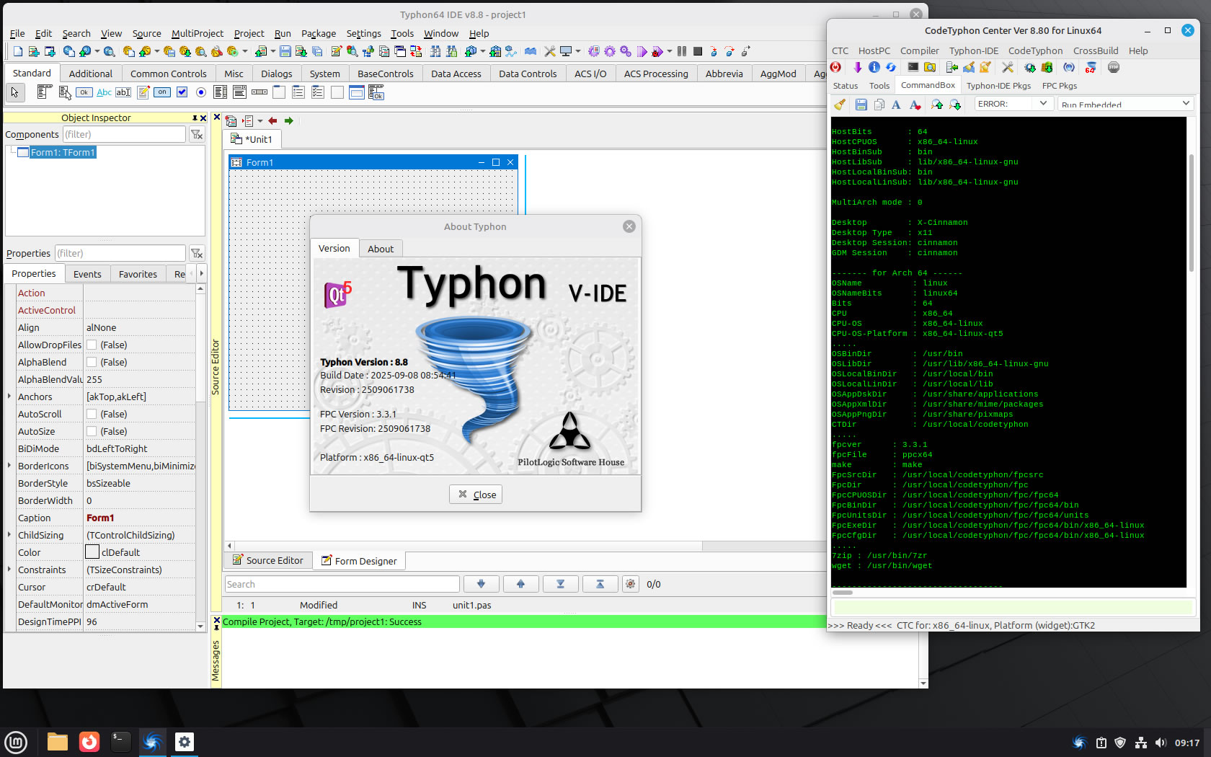Select the TButton Ok component icon
Image resolution: width=1211 pixels, height=757 pixels.
pos(84,92)
